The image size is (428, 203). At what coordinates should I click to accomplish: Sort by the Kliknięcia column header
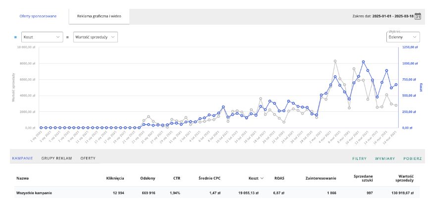(x=115, y=178)
